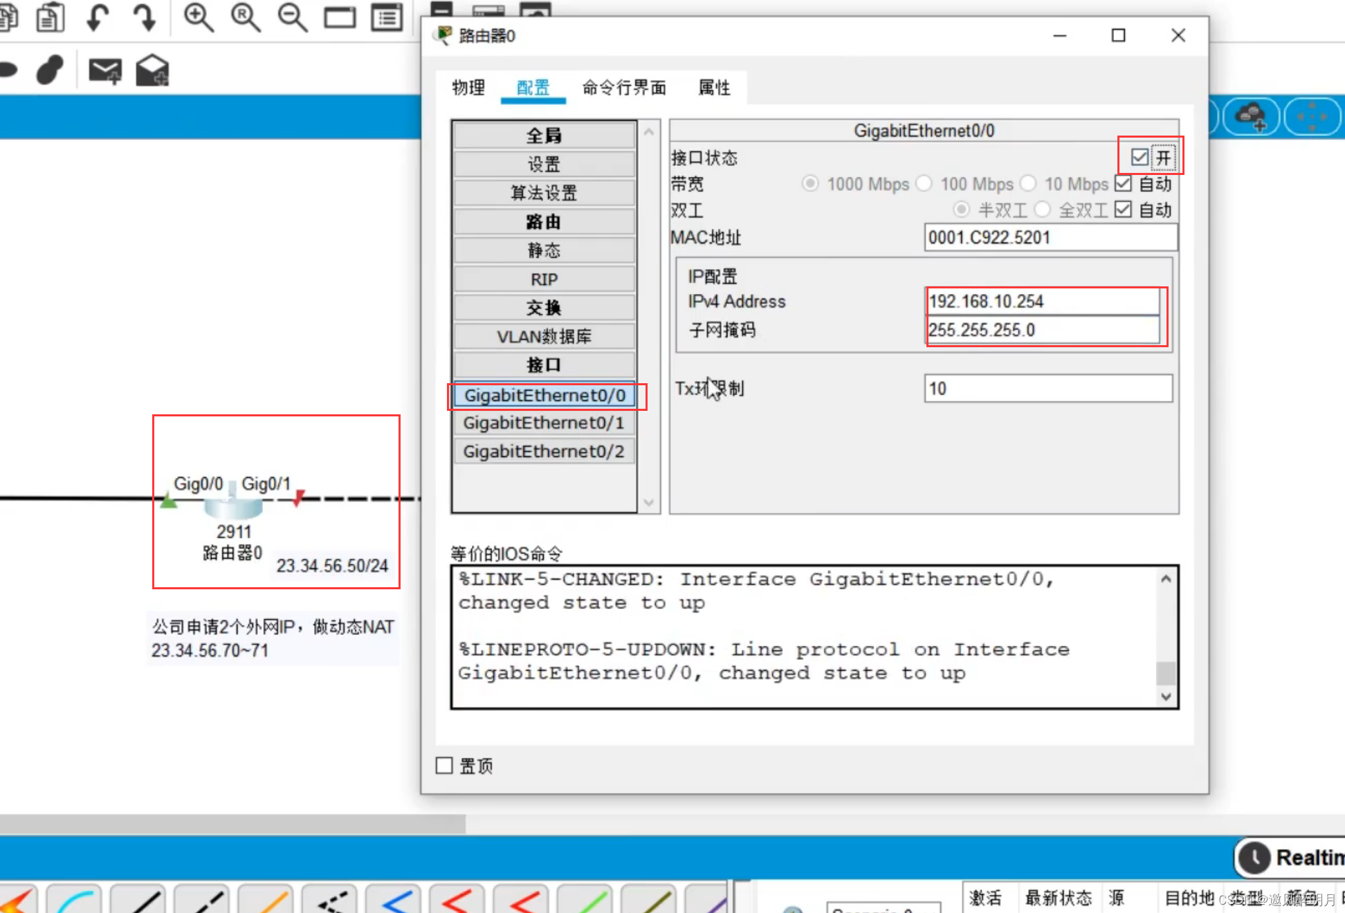The image size is (1345, 913).
Task: Select the copper straight-through black cable
Action: click(138, 898)
